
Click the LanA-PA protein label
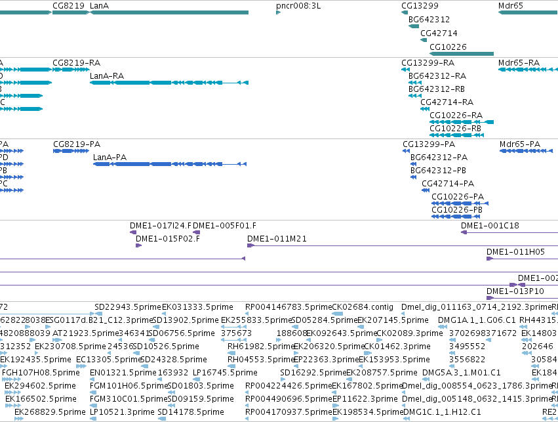[x=110, y=158]
